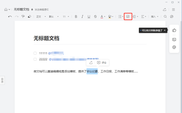182x113 pixels.
Task: Toggle underline formatting
Action: (89, 16)
